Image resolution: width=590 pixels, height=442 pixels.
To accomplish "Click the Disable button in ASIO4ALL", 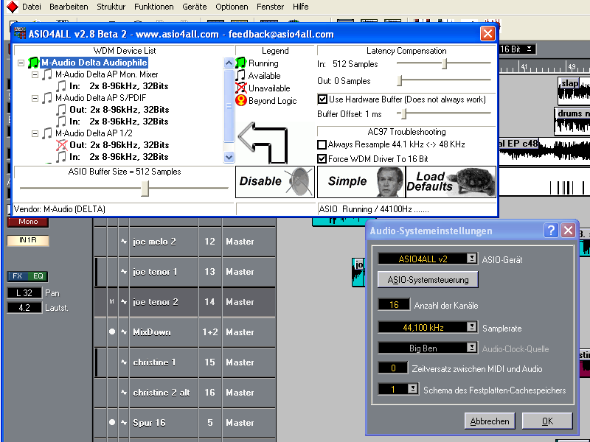I will click(x=275, y=182).
